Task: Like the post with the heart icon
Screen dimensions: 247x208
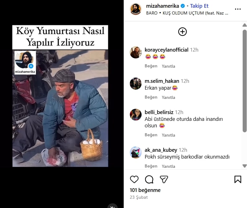Action: coord(134,179)
